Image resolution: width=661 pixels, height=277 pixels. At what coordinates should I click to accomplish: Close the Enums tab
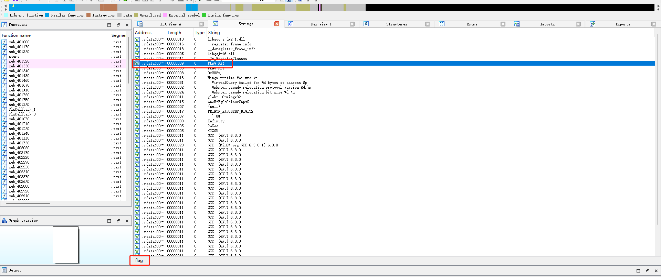pos(503,24)
